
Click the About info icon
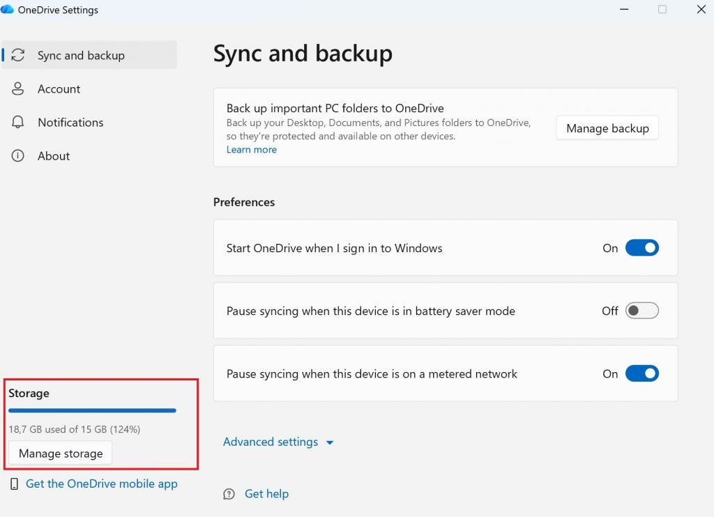(x=17, y=155)
